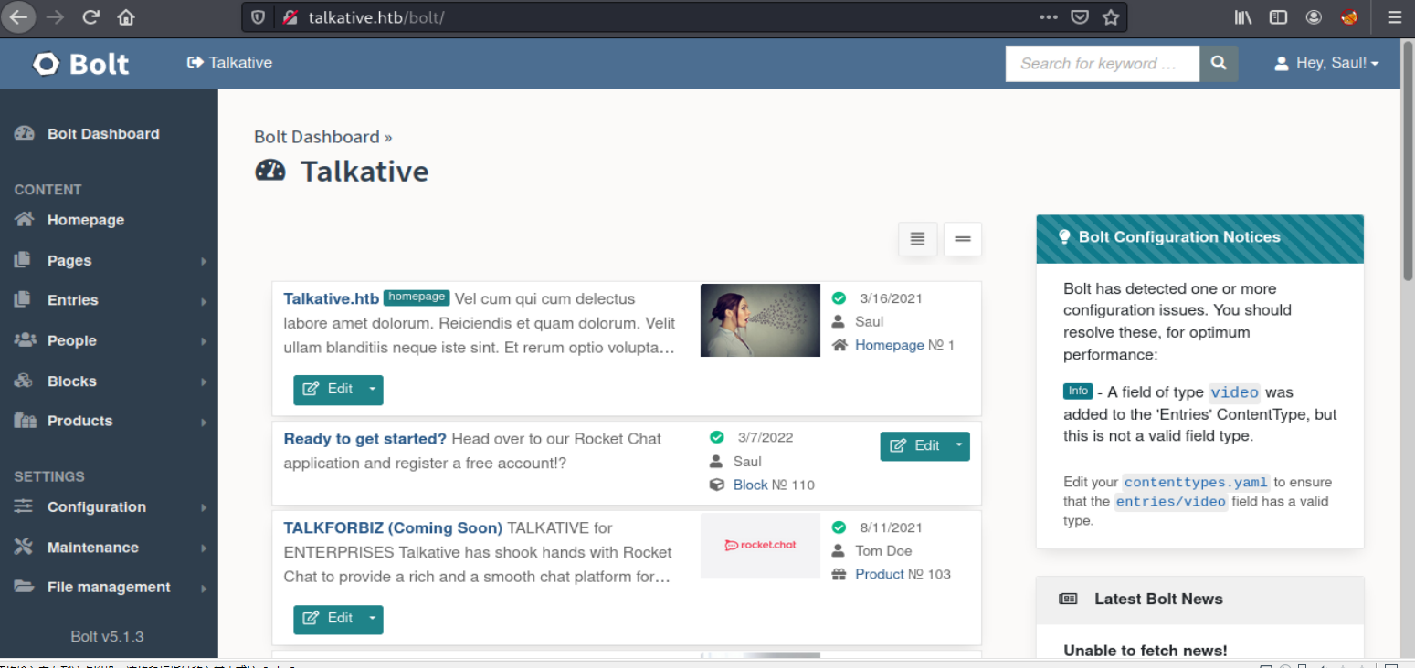Select Pages in the sidebar menu

[69, 260]
